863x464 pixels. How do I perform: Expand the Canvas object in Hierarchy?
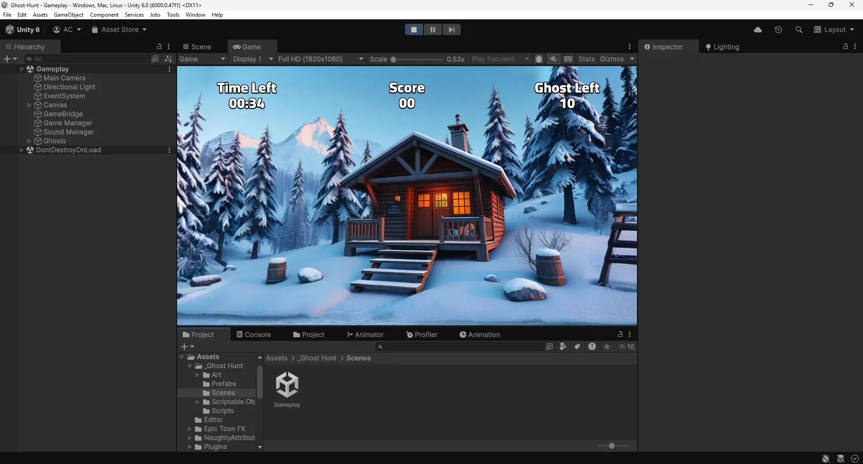click(29, 105)
